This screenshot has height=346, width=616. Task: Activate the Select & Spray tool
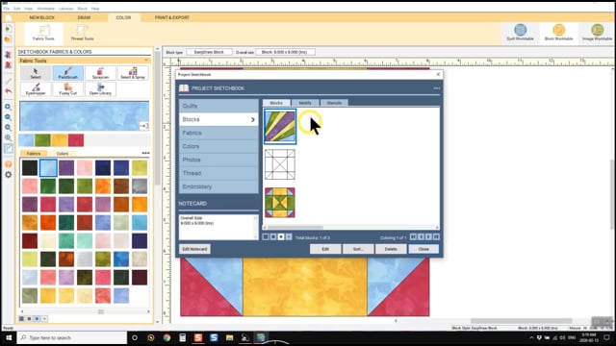pyautogui.click(x=133, y=73)
